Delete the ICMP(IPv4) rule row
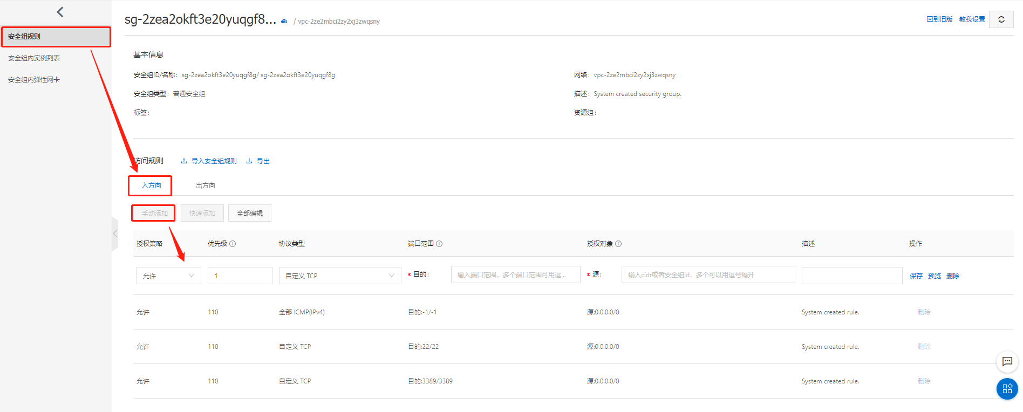The image size is (1023, 412). pos(924,312)
